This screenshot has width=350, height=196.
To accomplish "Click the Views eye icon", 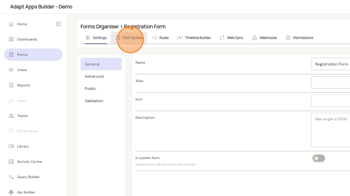I will [x=11, y=70].
